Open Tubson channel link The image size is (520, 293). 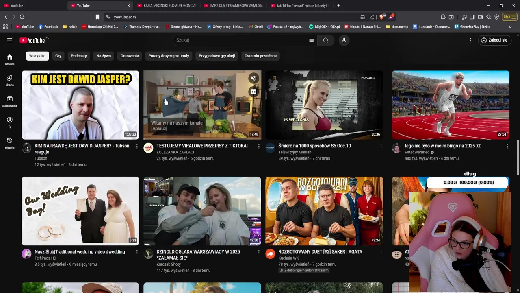click(x=41, y=158)
